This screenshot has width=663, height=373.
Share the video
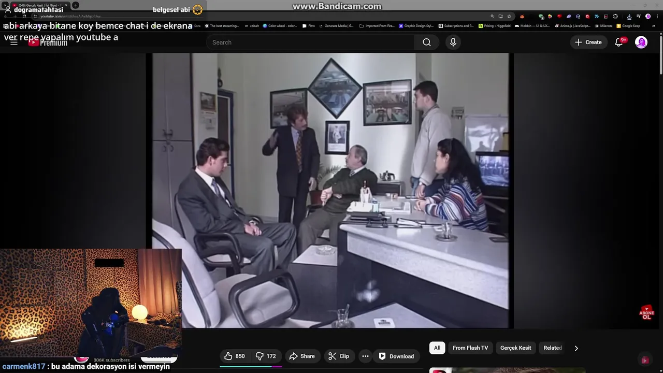point(302,356)
